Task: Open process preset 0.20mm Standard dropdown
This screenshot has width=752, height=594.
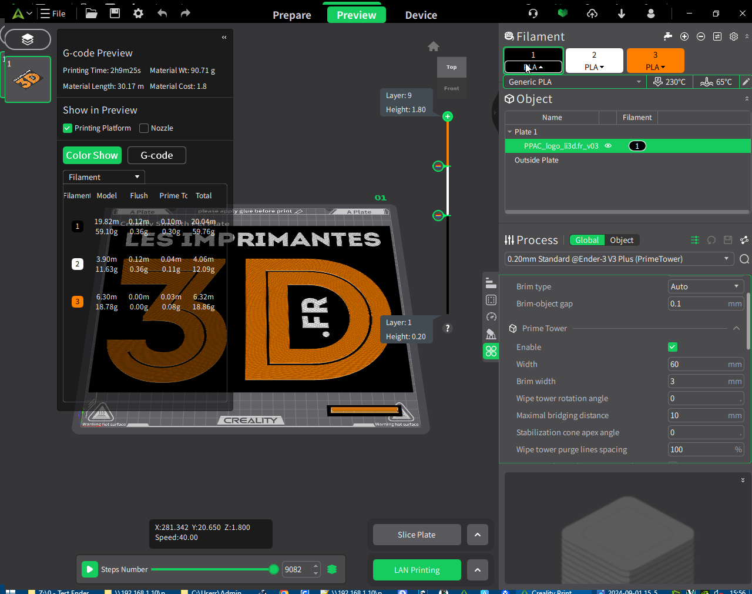Action: 619,259
